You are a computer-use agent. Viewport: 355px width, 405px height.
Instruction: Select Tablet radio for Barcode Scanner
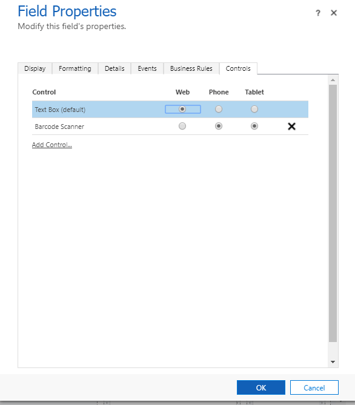pyautogui.click(x=254, y=126)
